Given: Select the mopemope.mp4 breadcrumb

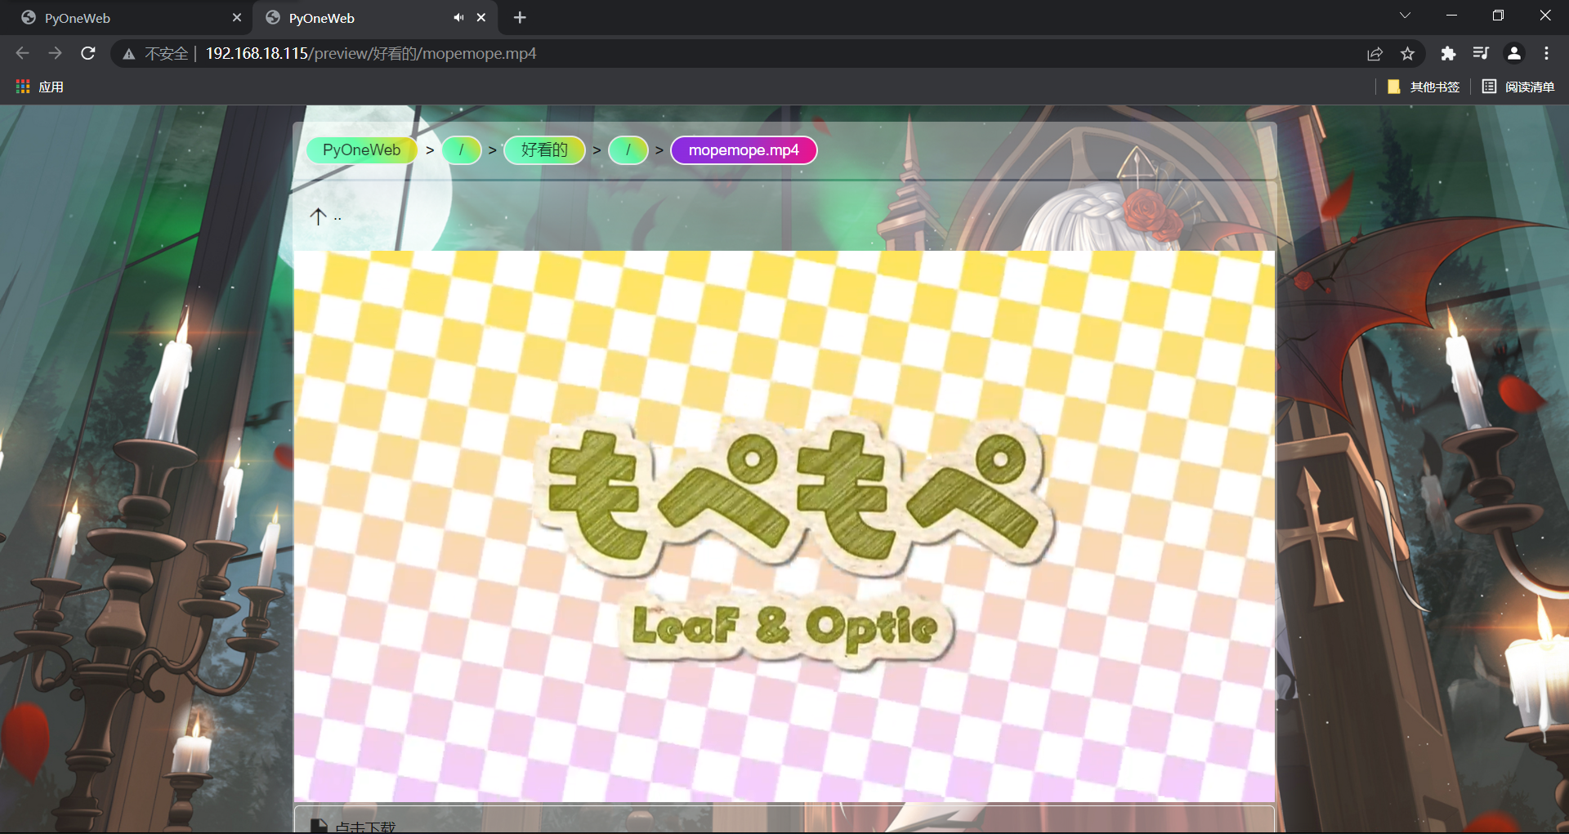Looking at the screenshot, I should (743, 150).
